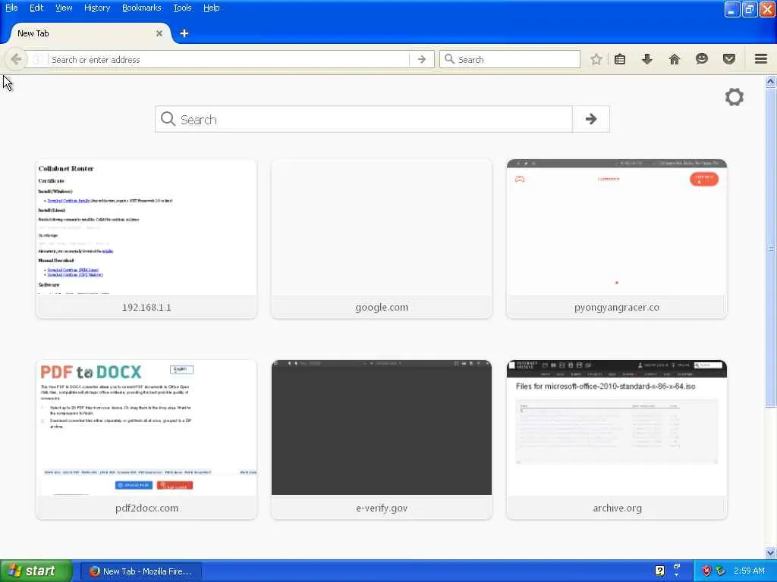Click the pdf2docx.com tile label
Viewport: 777px width, 582px height.
click(146, 508)
